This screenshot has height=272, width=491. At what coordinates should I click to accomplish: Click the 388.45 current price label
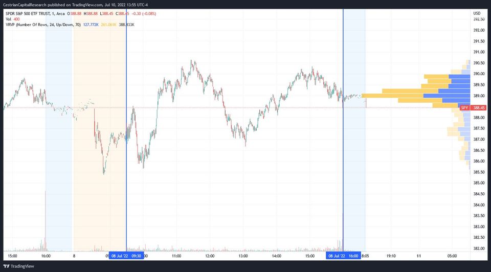click(x=479, y=108)
